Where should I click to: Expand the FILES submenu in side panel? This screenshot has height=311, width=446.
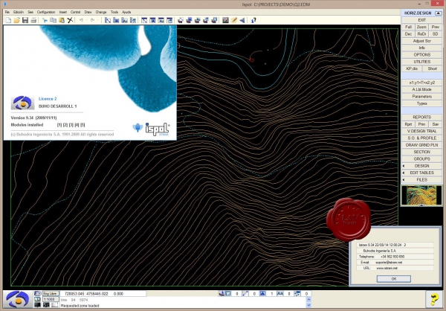pyautogui.click(x=421, y=180)
